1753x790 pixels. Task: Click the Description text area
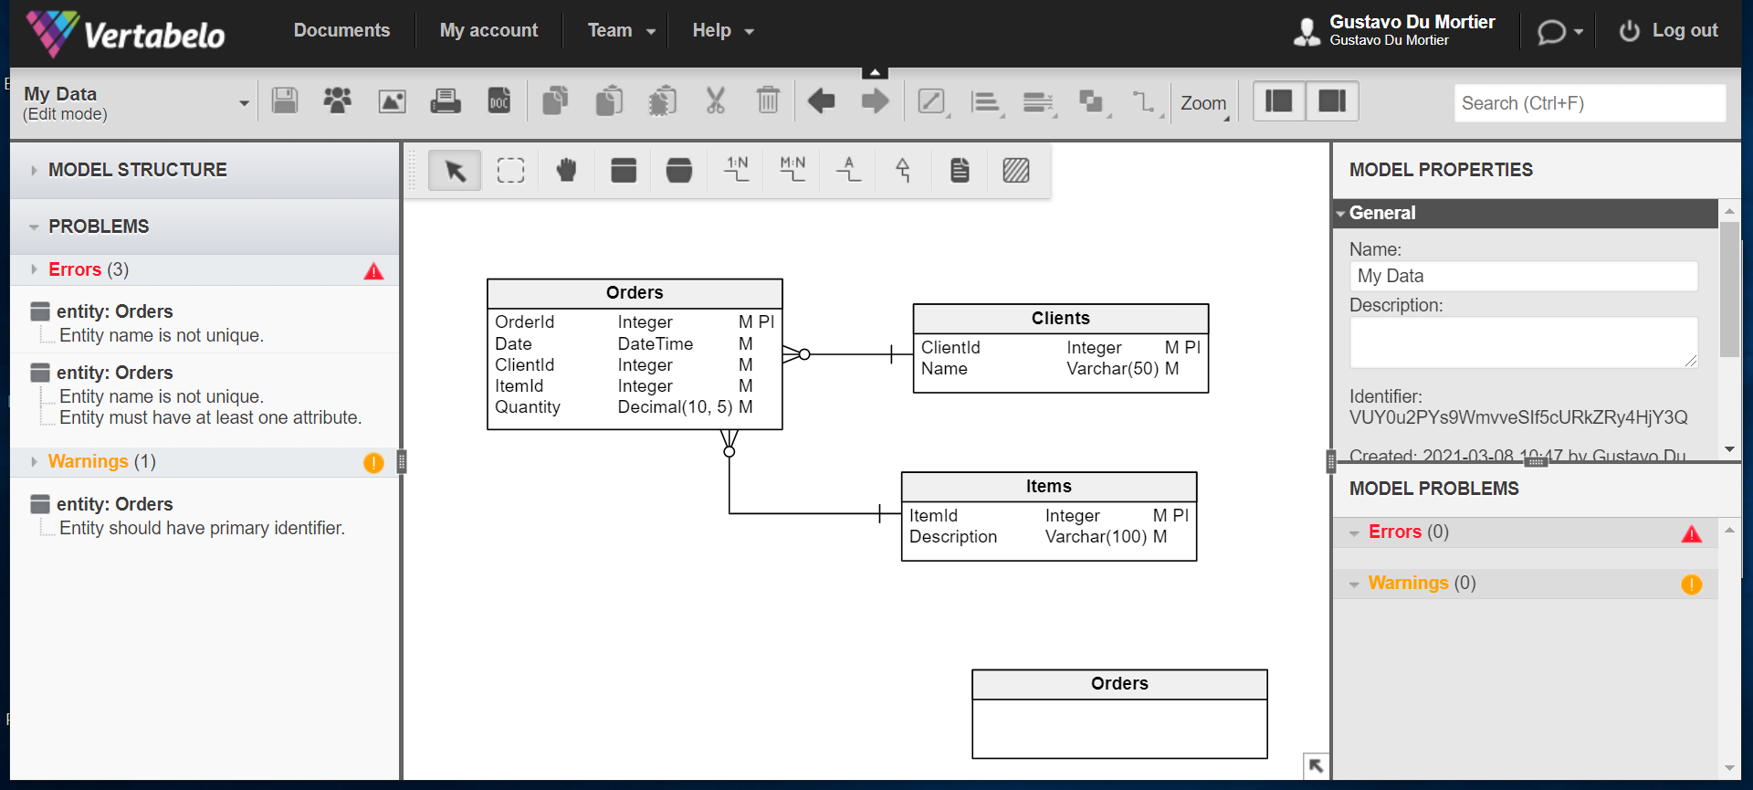1523,342
